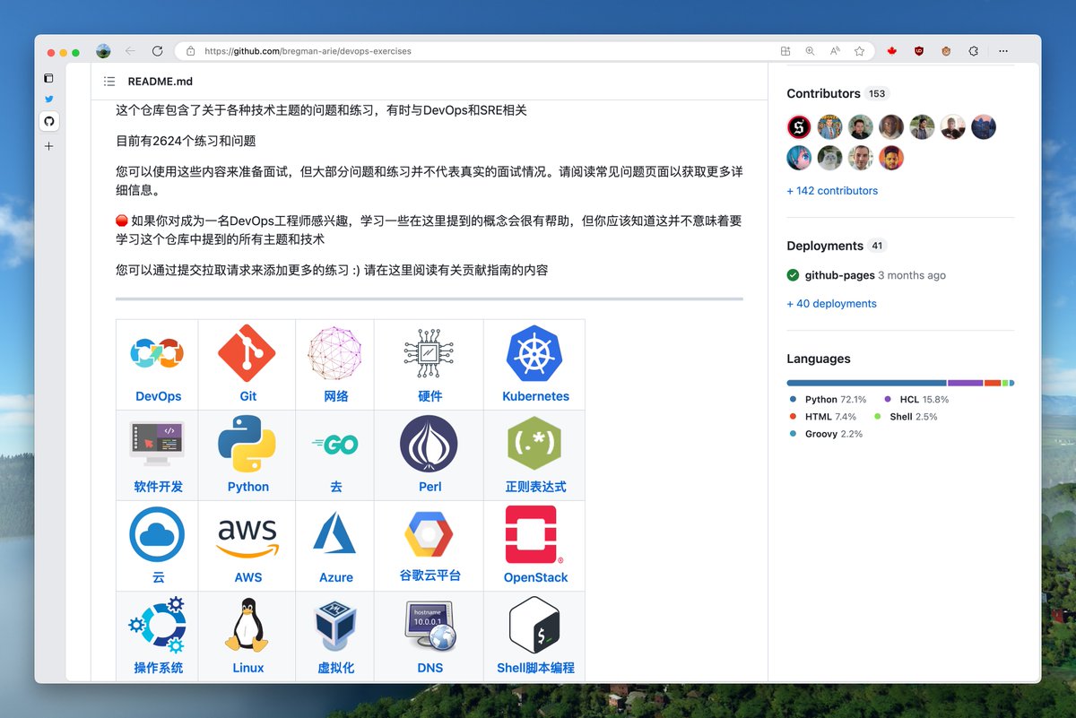Open the '+ 40 deployments' link
The width and height of the screenshot is (1076, 718).
[x=831, y=304]
